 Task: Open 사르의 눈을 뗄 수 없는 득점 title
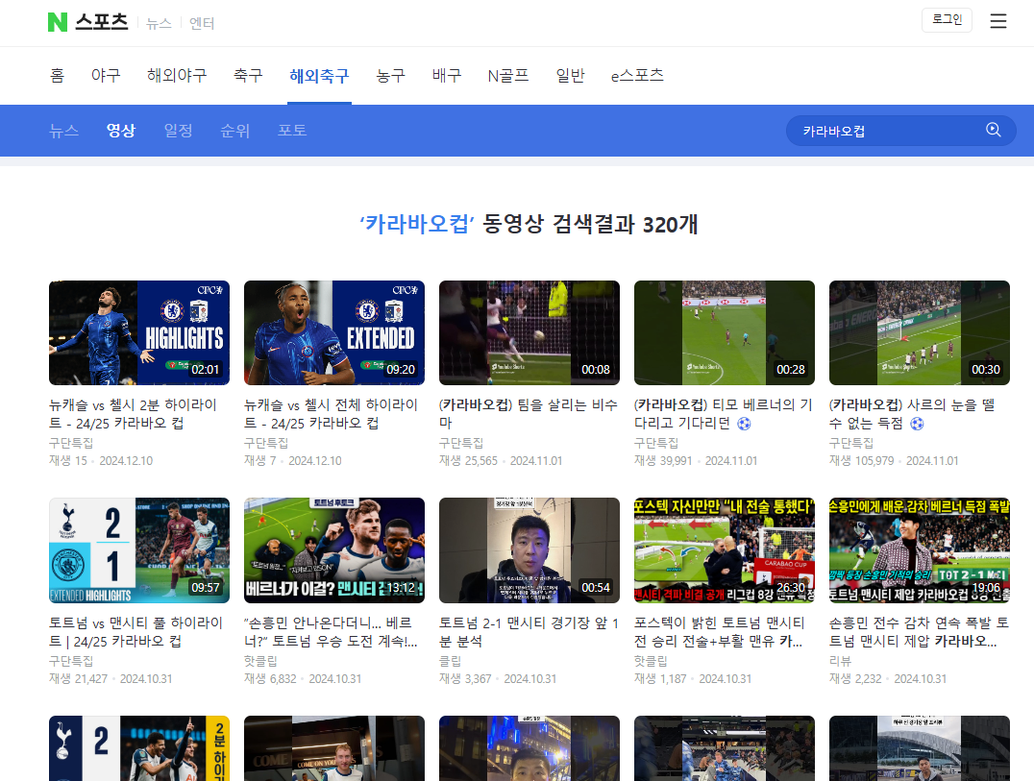[912, 414]
